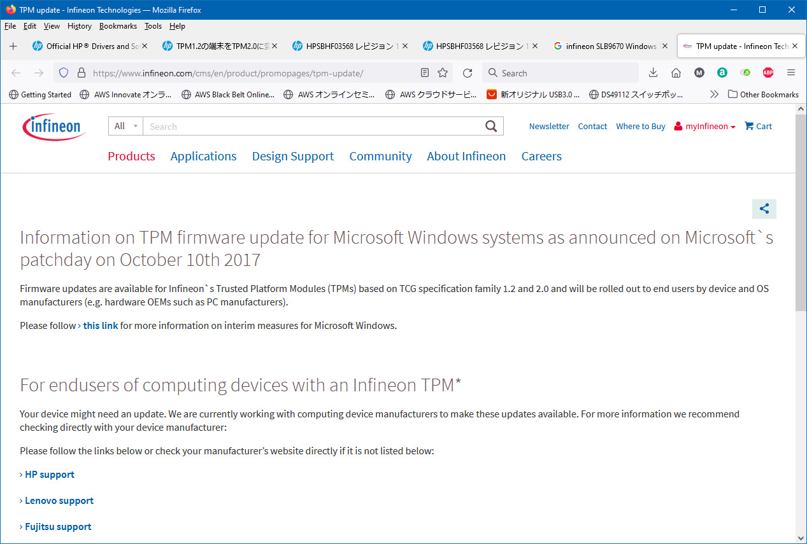
Task: Click the Firefox Search box
Action: coord(561,73)
